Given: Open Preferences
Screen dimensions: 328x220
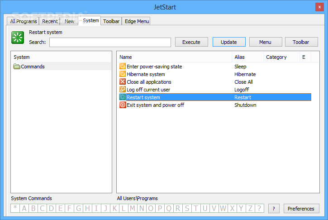Looking at the screenshot, I should click(301, 209).
